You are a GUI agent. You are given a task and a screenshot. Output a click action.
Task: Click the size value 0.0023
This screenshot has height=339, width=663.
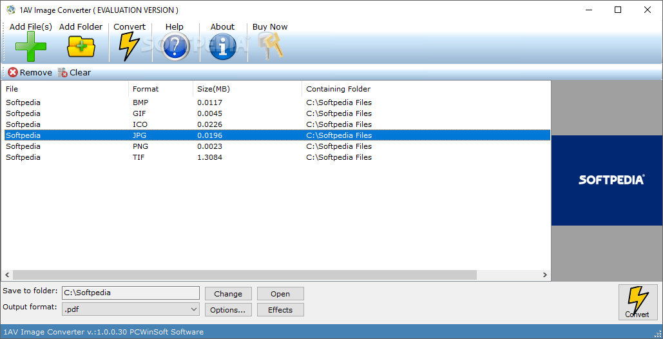tap(210, 146)
